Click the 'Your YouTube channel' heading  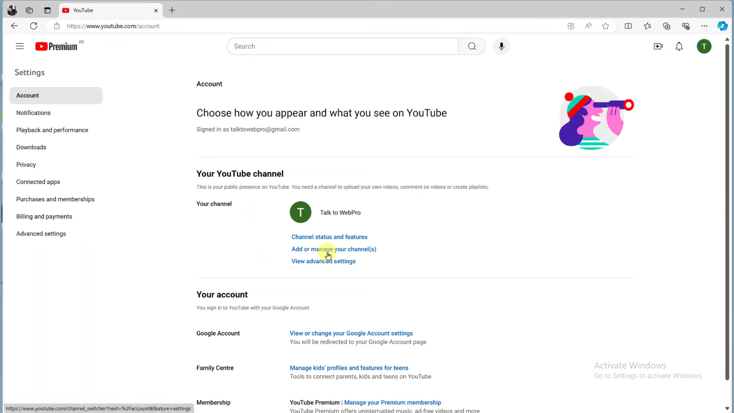240,174
